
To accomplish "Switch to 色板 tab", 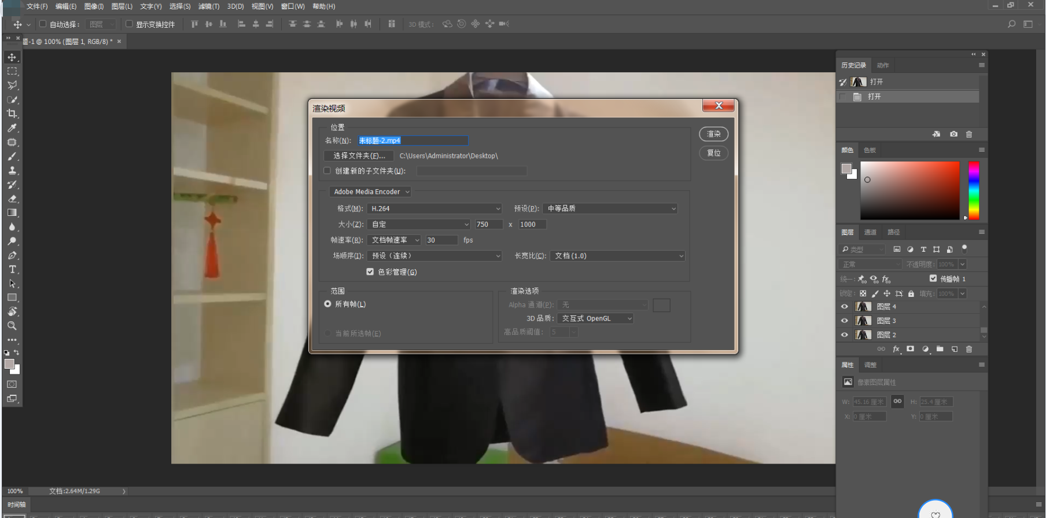I will pyautogui.click(x=870, y=150).
